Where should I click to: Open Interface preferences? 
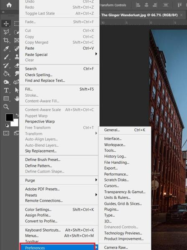pyautogui.click(x=125, y=139)
